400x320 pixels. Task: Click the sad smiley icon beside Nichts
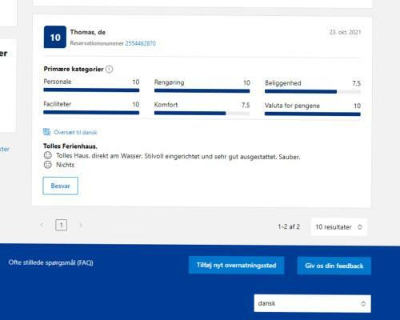coord(47,165)
